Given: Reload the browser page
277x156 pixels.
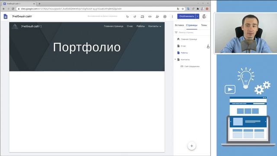Looking at the screenshot, I should coord(13,9).
